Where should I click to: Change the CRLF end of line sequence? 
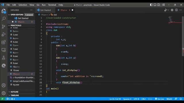143,99
